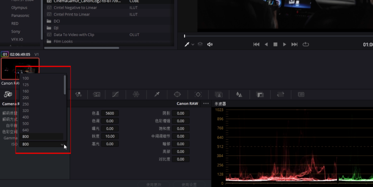This screenshot has height=187, width=373.
Task: Click the viewer layers overlay icon
Action: tap(200, 44)
